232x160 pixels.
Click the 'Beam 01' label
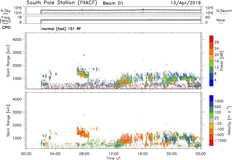[x=113, y=3]
